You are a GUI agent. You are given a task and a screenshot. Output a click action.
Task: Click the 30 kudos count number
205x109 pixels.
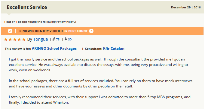pos(70,39)
